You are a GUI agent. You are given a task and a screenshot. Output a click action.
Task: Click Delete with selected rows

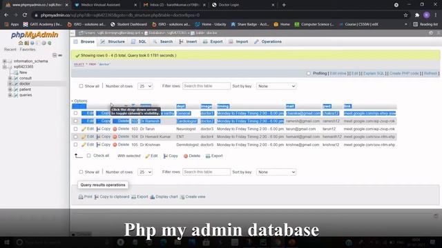click(x=192, y=156)
